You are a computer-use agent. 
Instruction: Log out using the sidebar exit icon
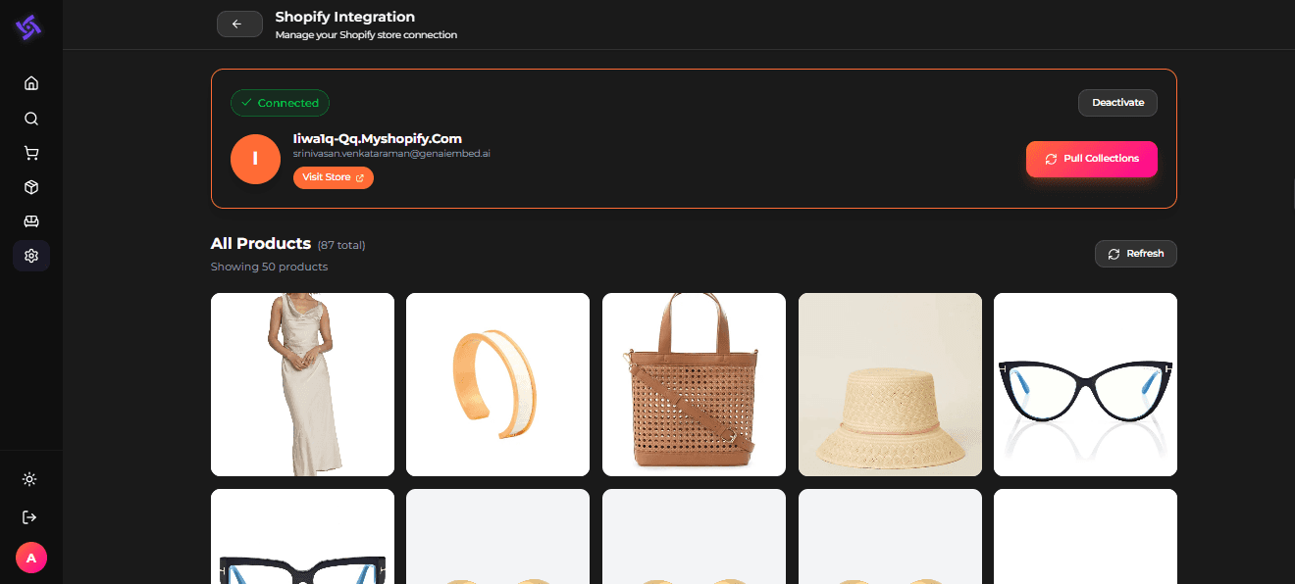30,516
